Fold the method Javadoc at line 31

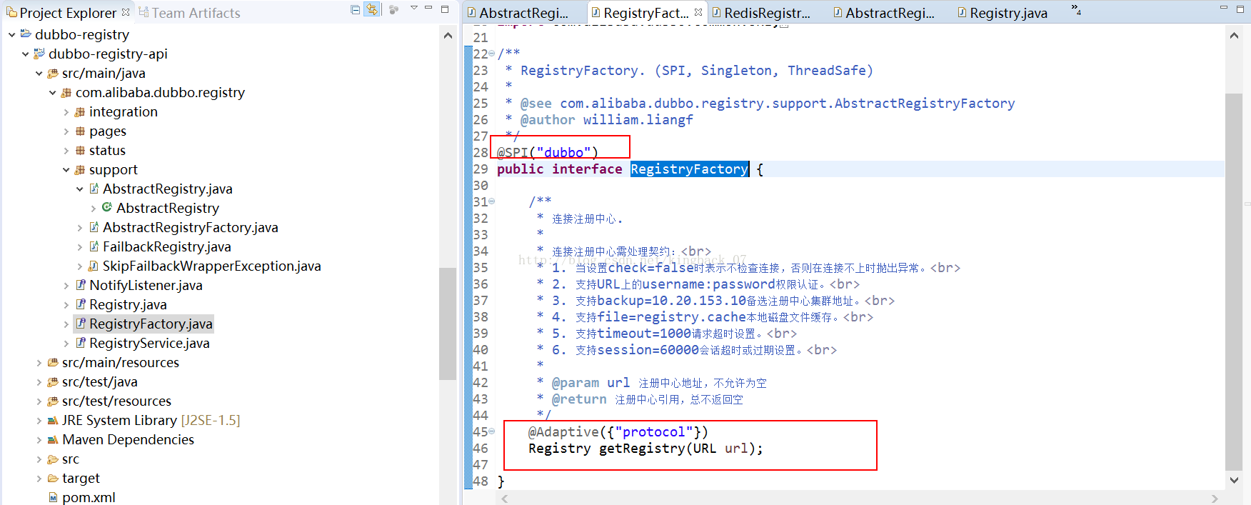492,202
